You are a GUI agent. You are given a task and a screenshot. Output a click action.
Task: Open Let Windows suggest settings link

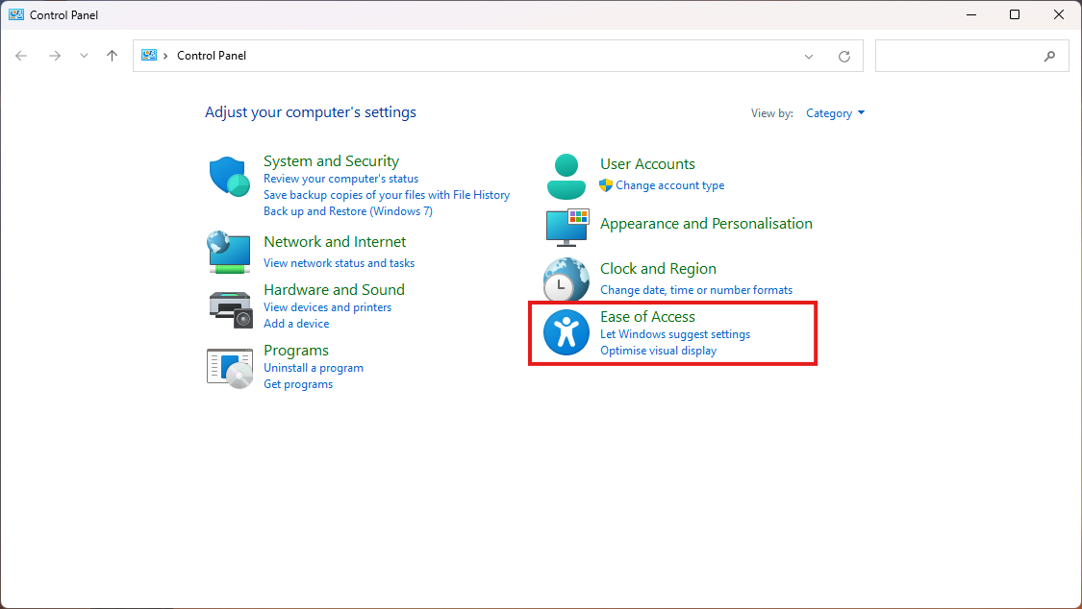pyautogui.click(x=674, y=334)
